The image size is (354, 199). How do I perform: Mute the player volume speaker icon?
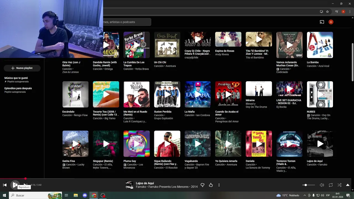click(322, 185)
